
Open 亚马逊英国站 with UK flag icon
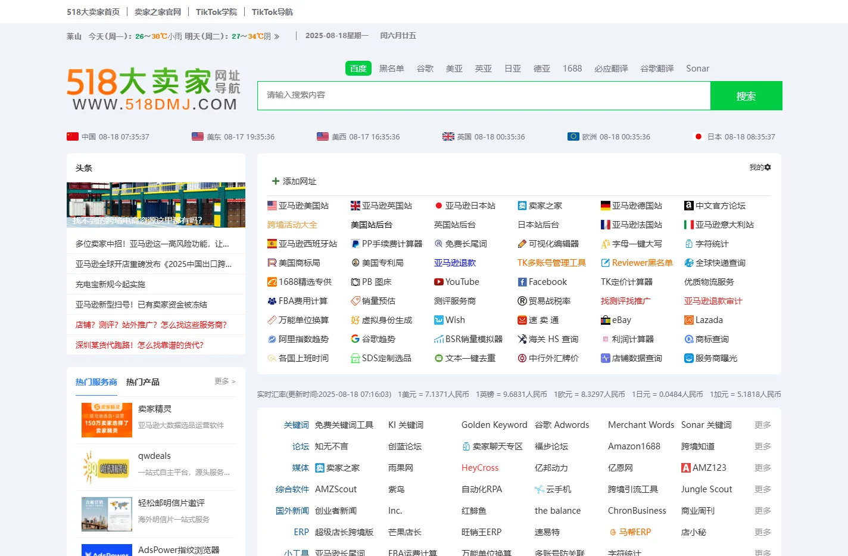(x=381, y=206)
